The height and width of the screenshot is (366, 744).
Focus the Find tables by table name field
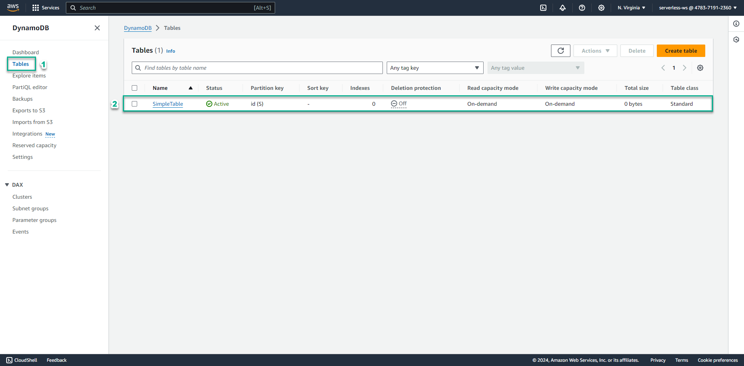click(257, 68)
